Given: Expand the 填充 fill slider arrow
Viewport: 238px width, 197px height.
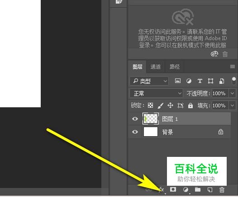Looking at the screenshot, I should click(x=233, y=105).
